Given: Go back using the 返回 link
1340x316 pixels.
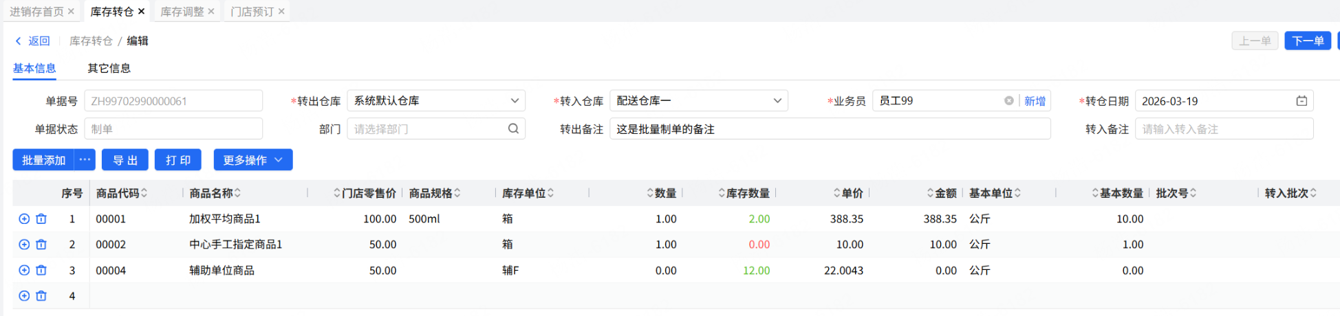Looking at the screenshot, I should pyautogui.click(x=33, y=41).
